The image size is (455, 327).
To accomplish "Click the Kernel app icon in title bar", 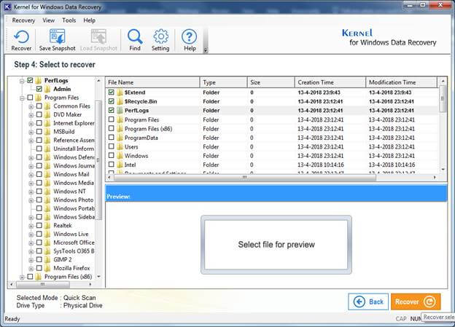I will [7, 7].
